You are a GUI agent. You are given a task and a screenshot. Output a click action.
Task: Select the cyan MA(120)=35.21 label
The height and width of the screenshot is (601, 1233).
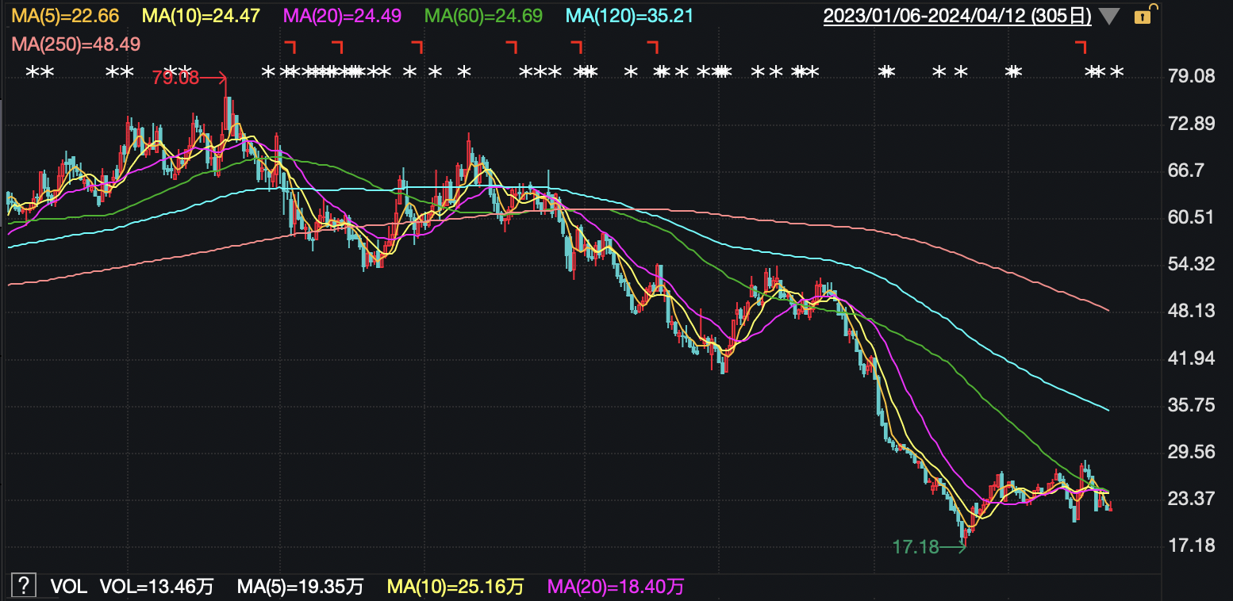coord(630,16)
